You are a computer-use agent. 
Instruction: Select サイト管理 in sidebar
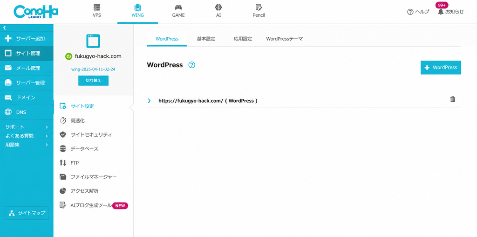point(27,53)
